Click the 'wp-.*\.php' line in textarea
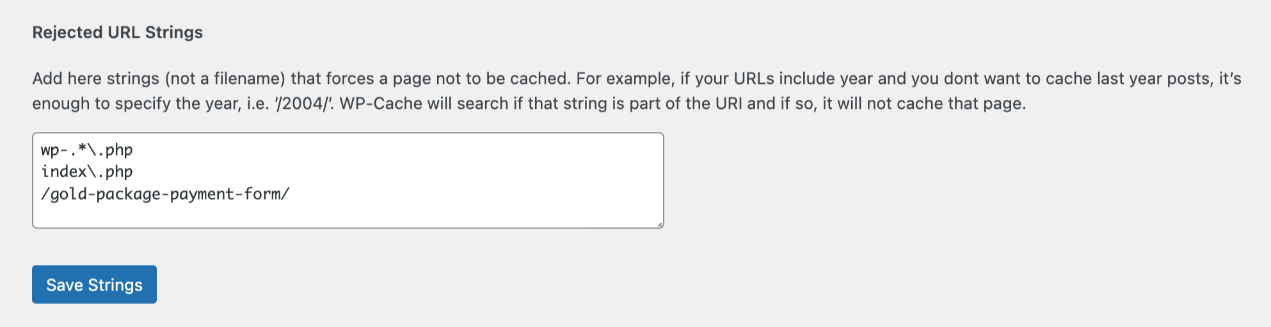Viewport: 1271px width, 327px height. pos(87,150)
